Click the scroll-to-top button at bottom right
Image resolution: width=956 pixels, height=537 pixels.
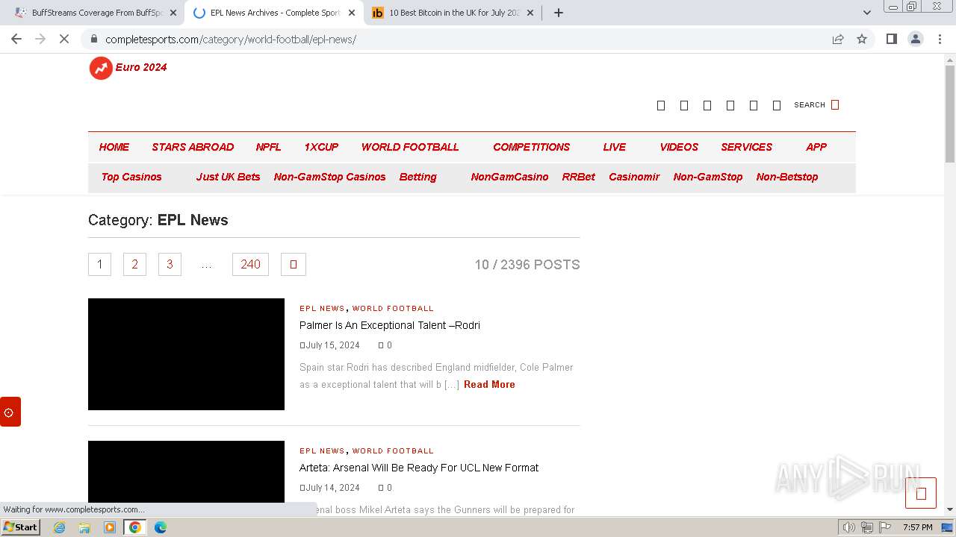pos(920,493)
